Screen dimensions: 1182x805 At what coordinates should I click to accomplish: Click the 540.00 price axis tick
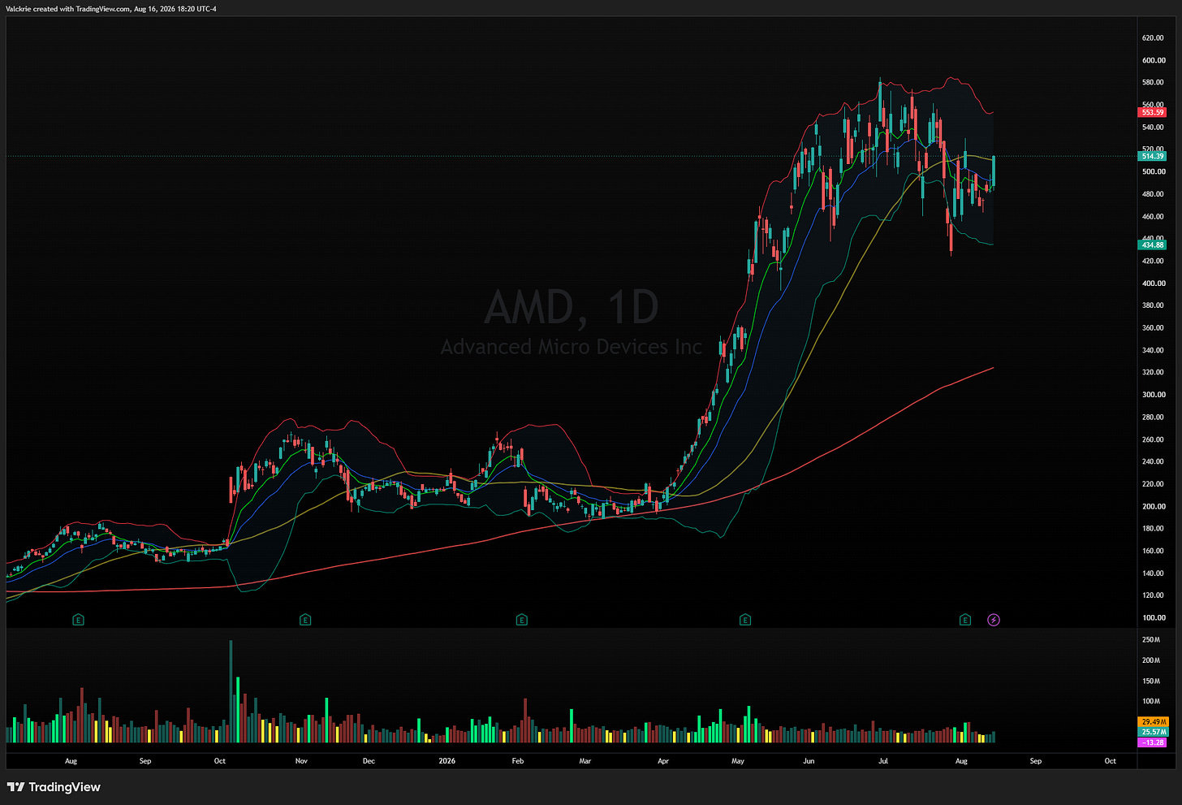(1154, 128)
